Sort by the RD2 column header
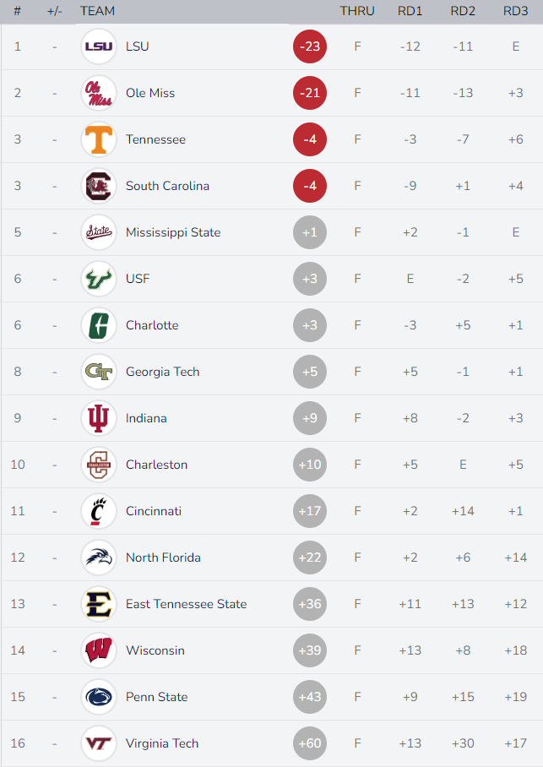 coord(463,11)
